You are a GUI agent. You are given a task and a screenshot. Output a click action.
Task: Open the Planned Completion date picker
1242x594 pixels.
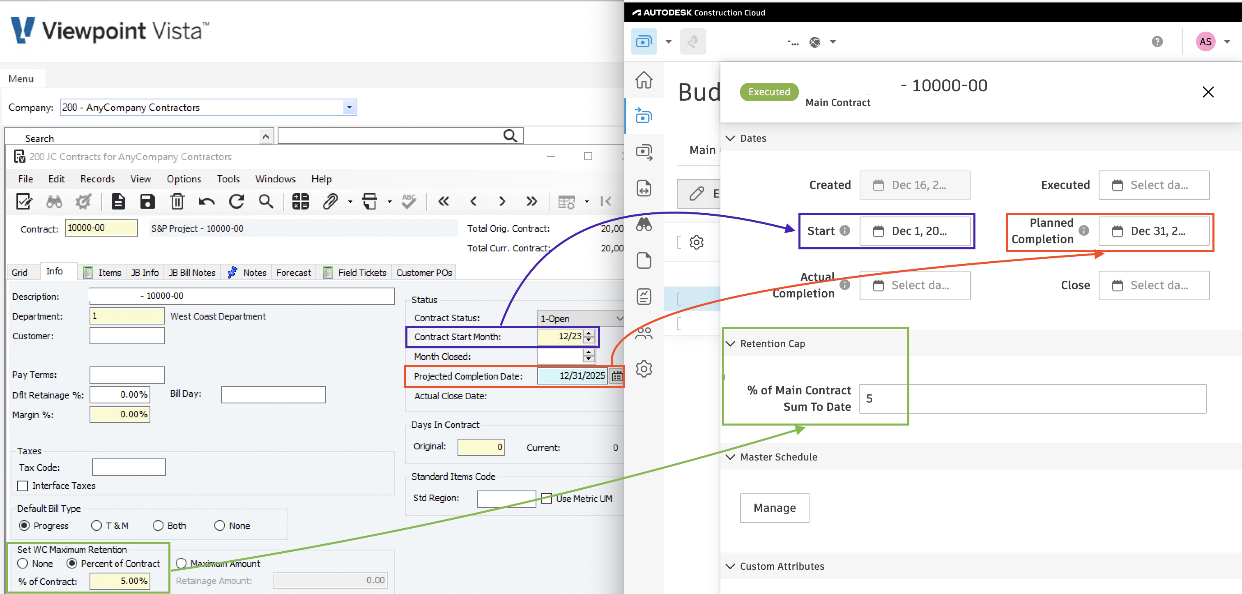point(1154,231)
